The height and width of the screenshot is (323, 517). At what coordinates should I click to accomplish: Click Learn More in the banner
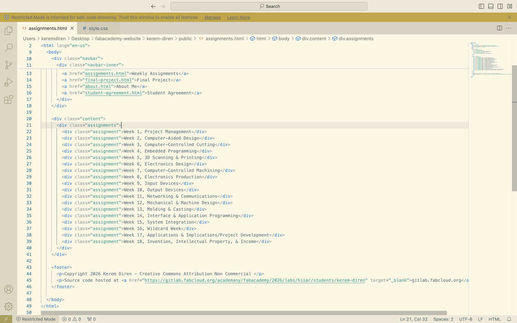(x=238, y=18)
